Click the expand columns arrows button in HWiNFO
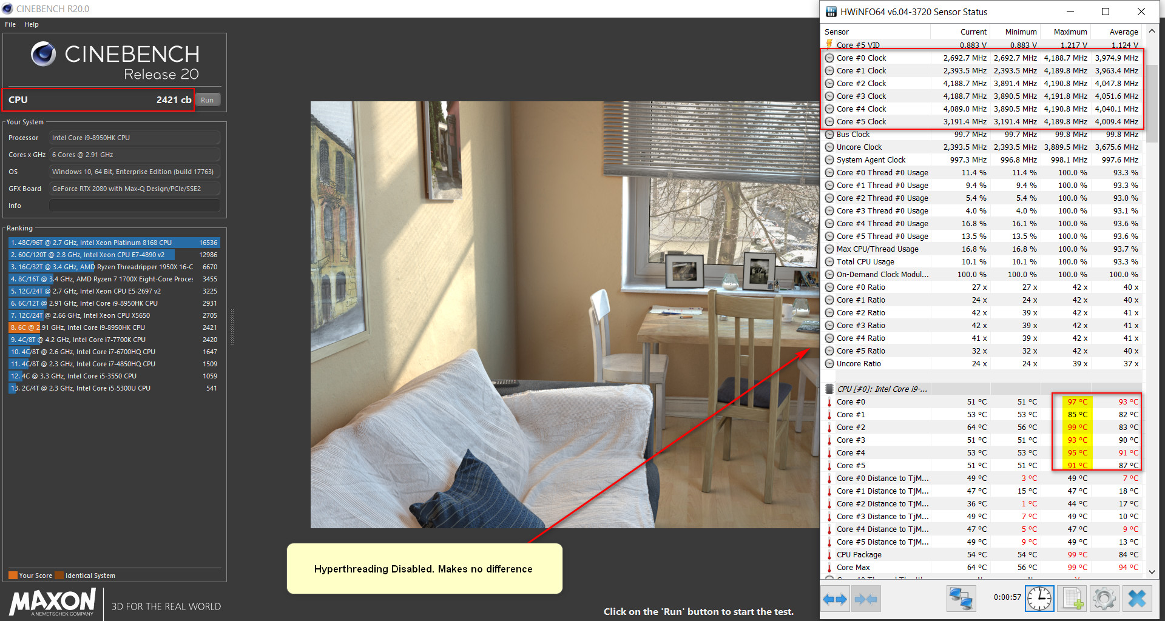Image resolution: width=1165 pixels, height=621 pixels. 835,599
